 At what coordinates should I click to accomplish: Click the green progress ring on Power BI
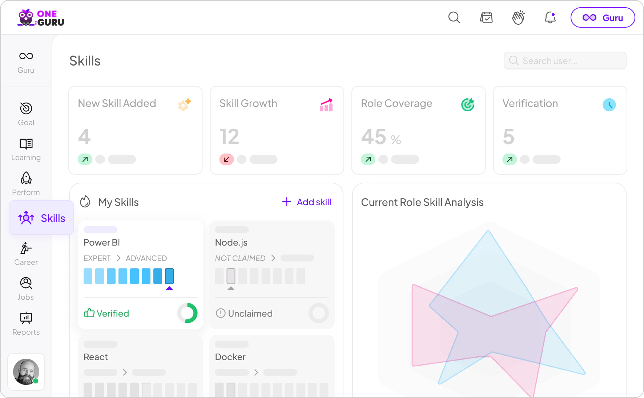(x=188, y=313)
